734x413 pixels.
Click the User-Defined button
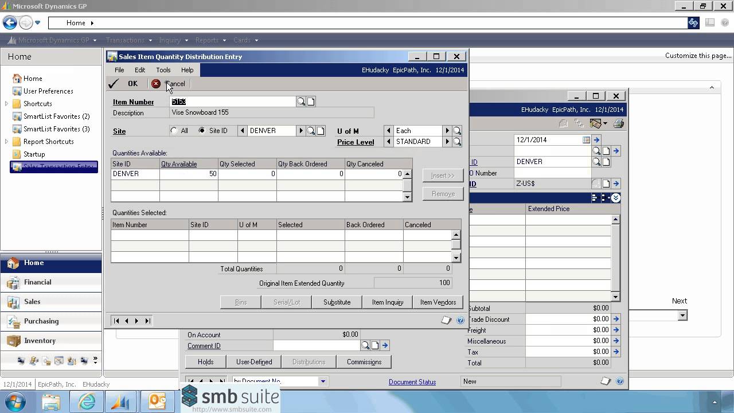(254, 362)
